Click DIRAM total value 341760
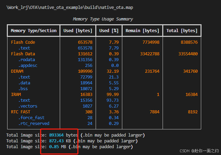 pyautogui.click(x=190, y=71)
